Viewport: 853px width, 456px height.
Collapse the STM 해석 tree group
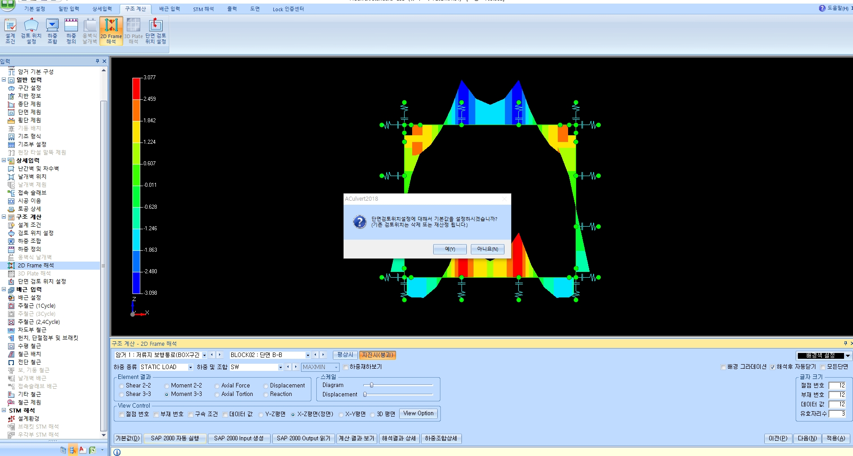[x=4, y=410]
